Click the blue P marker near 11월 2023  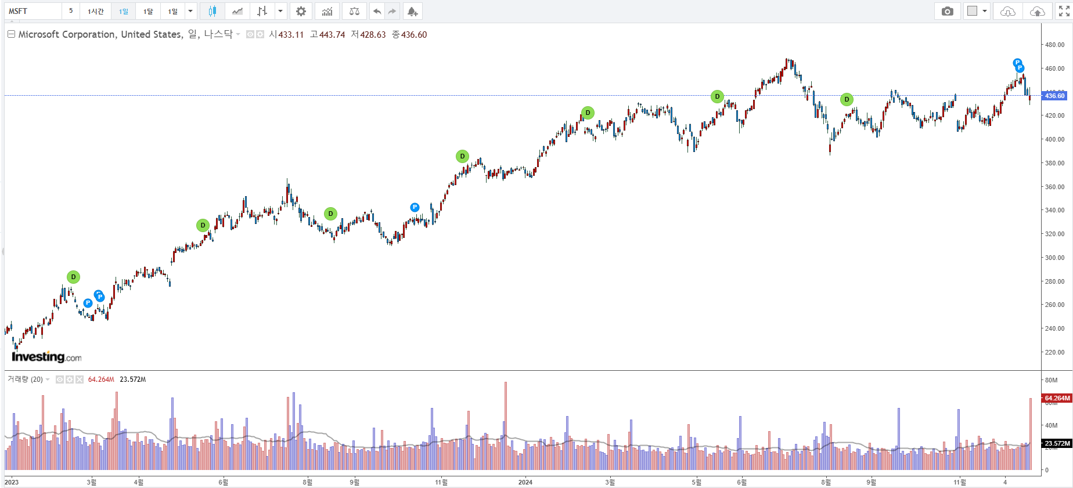click(415, 207)
